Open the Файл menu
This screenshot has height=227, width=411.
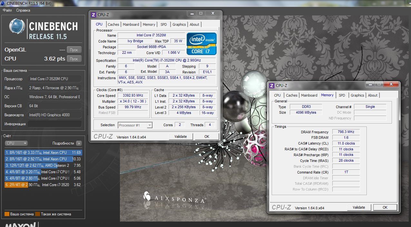tap(7, 10)
